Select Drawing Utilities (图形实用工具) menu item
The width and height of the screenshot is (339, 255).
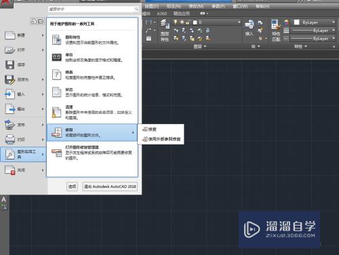(x=23, y=154)
